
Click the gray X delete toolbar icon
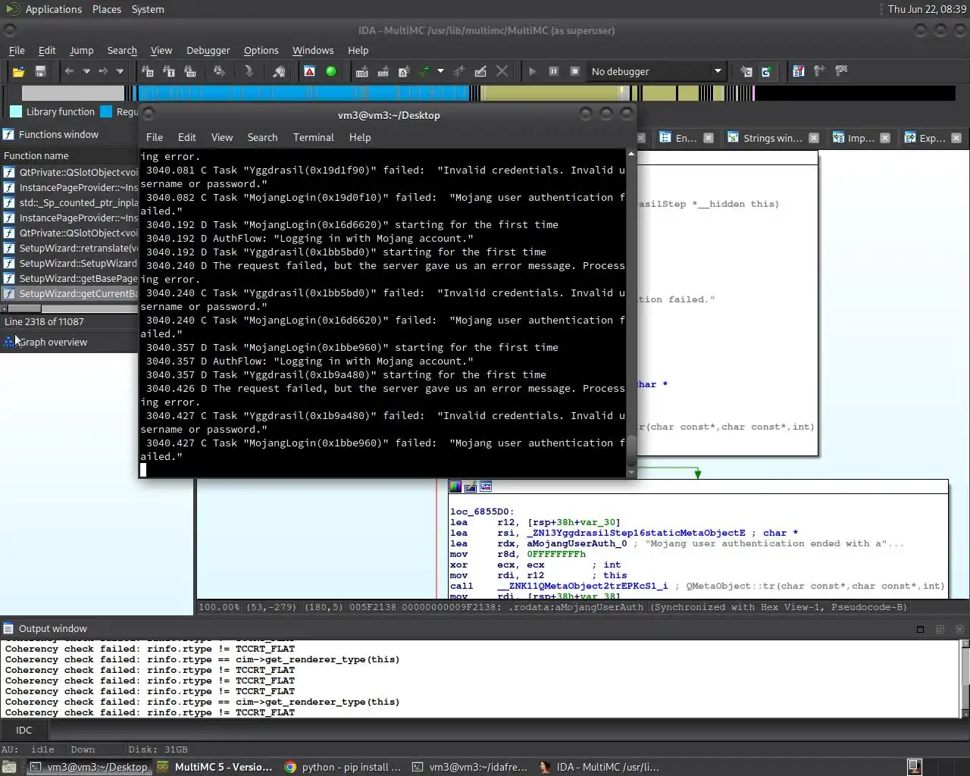tap(502, 71)
